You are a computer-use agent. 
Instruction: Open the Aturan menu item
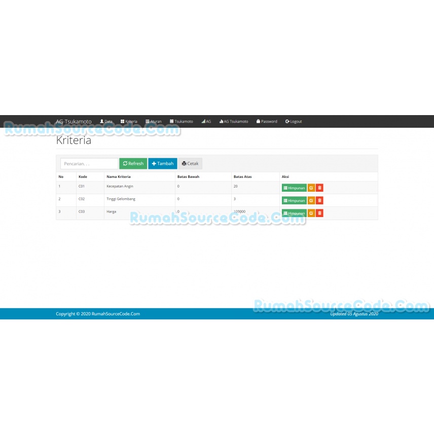[x=154, y=122]
